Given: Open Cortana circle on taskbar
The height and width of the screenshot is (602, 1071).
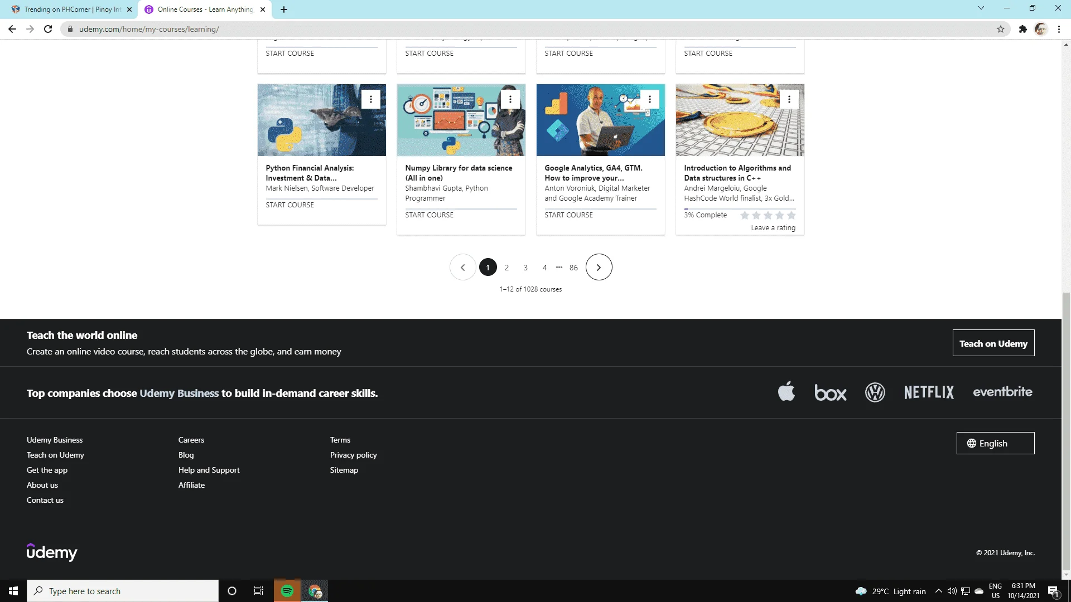Looking at the screenshot, I should (x=232, y=591).
